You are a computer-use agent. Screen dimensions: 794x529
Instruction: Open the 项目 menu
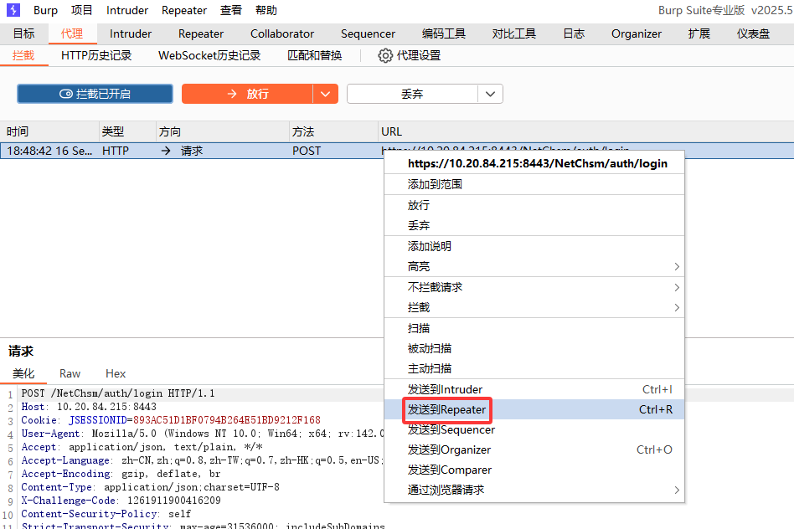click(x=82, y=10)
